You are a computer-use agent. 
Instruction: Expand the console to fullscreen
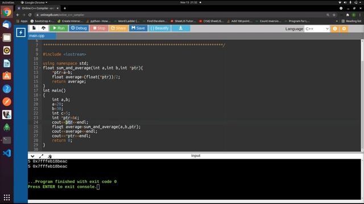point(41,156)
